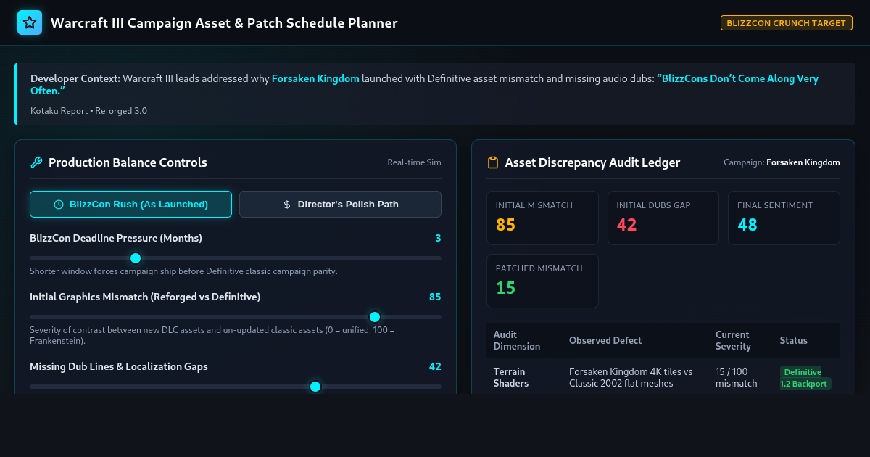This screenshot has height=457, width=870.
Task: Click the Initial Graphics Mismatch label
Action: pyautogui.click(x=145, y=297)
